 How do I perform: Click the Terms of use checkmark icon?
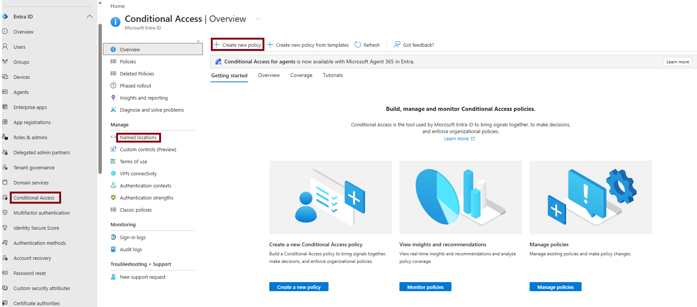pyautogui.click(x=113, y=161)
